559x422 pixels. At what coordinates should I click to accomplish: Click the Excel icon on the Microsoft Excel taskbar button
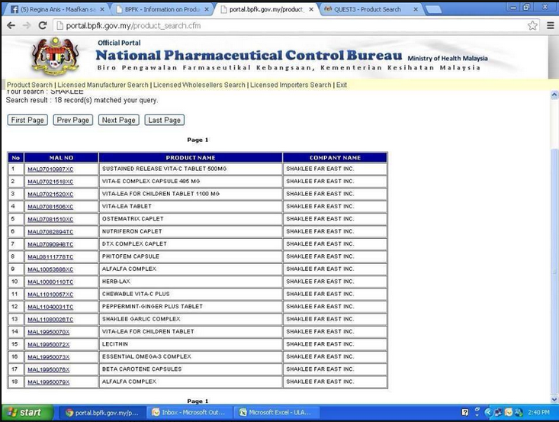[x=243, y=413]
